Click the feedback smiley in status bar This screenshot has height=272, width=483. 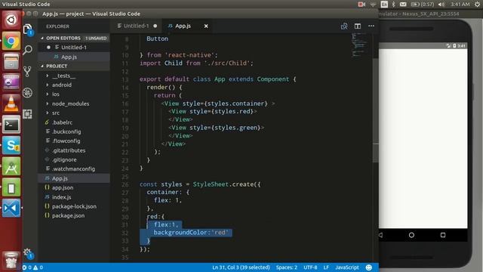[369, 267]
